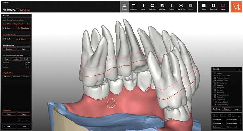Choose Teeth for free modellation
Image resolution: width=243 pixels, height=131 pixels.
click(x=9, y=39)
